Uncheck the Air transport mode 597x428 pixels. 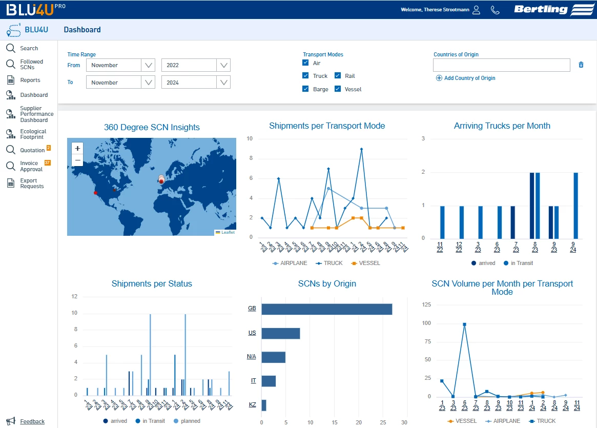pyautogui.click(x=305, y=63)
